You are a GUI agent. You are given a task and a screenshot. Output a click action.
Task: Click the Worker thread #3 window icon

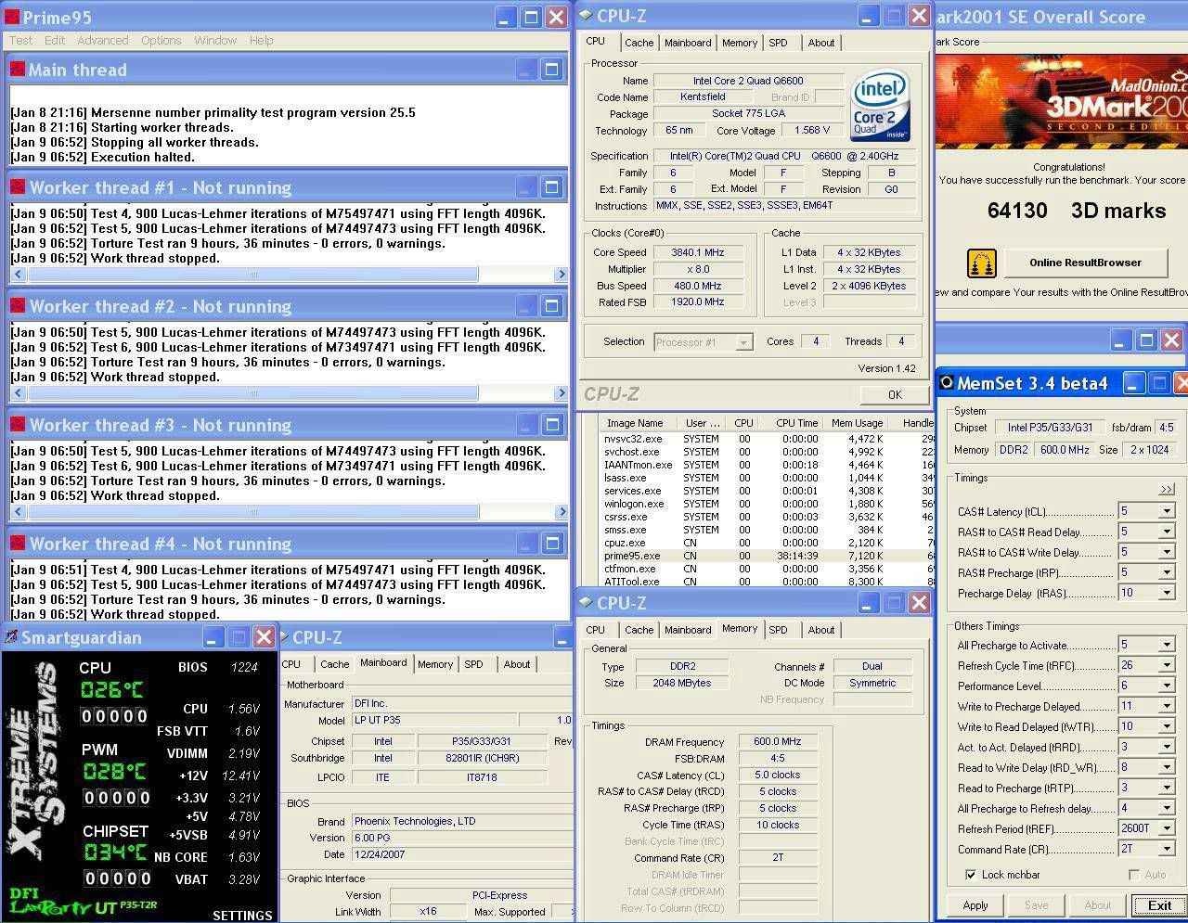[x=17, y=424]
